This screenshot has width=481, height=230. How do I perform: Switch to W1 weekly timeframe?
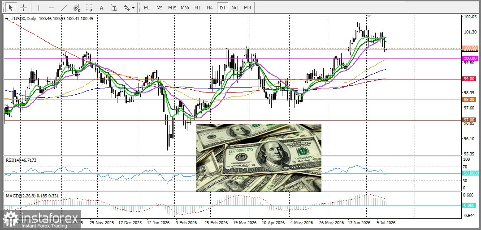[x=235, y=8]
